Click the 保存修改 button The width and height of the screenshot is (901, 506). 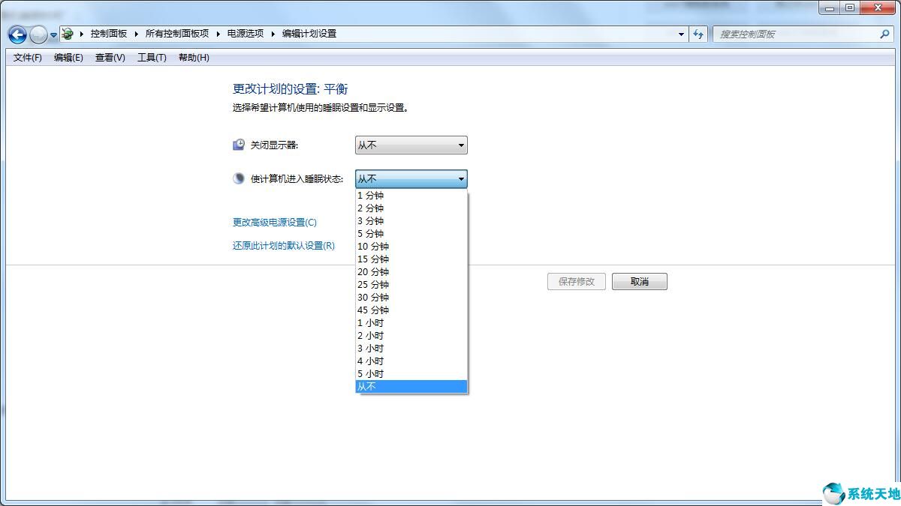577,282
